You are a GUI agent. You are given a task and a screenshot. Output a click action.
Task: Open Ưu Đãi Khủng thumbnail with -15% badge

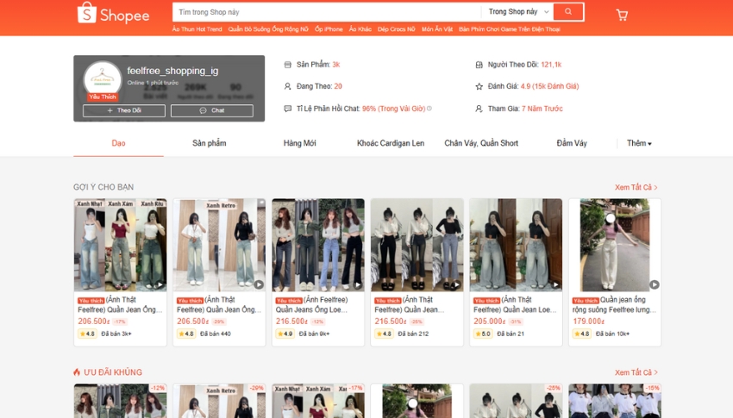[615, 401]
